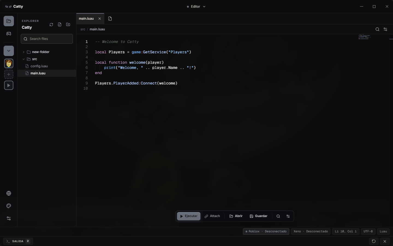
Task: Click the main.luau breadcrumb
Action: pos(97,29)
